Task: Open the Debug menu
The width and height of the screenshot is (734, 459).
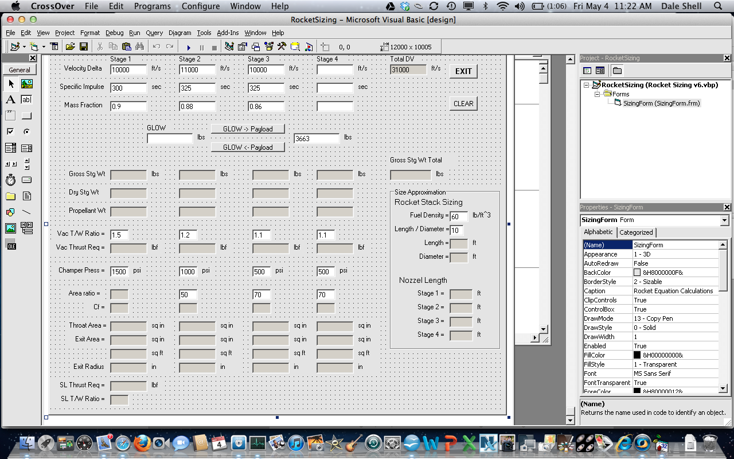Action: (x=114, y=33)
